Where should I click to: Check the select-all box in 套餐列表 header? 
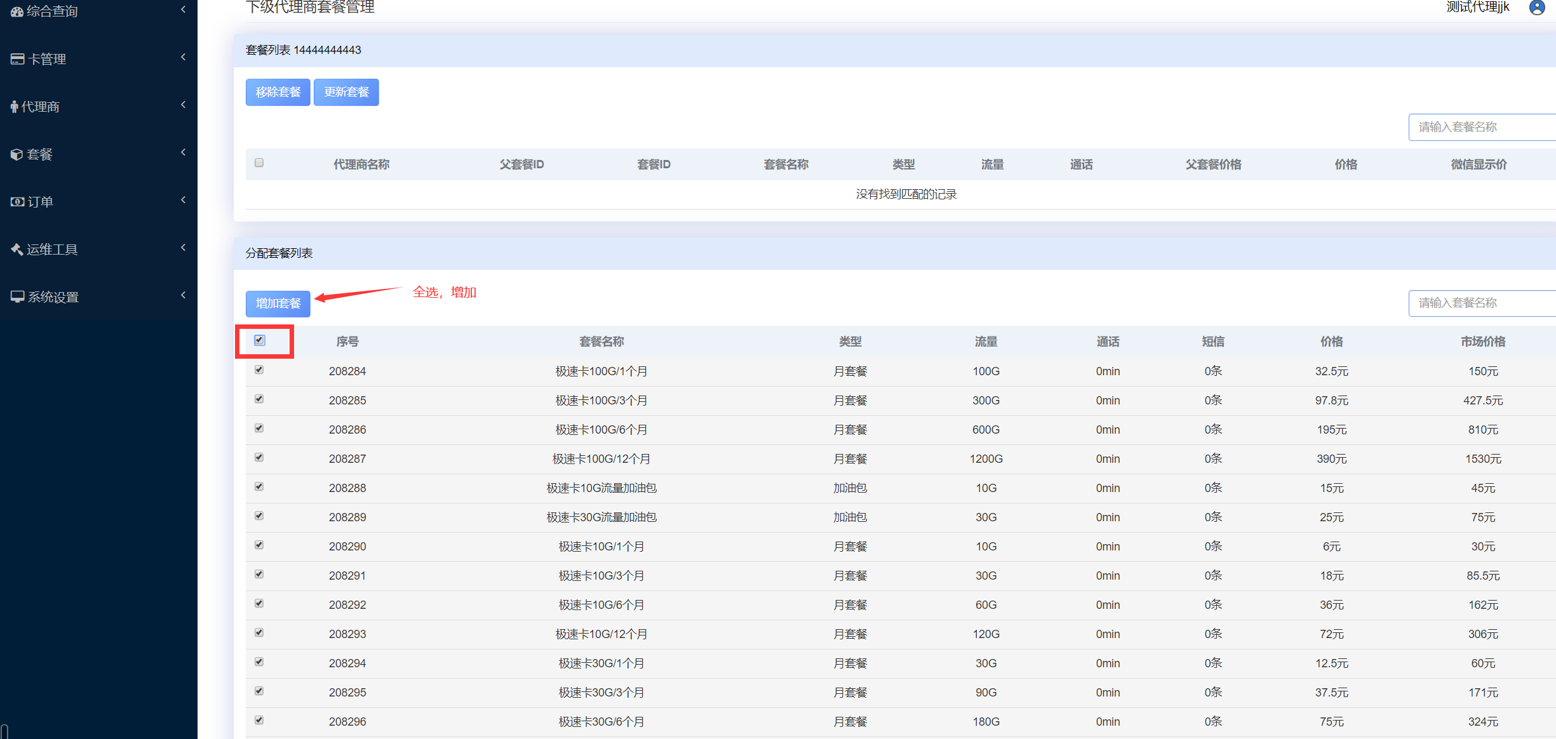tap(259, 163)
